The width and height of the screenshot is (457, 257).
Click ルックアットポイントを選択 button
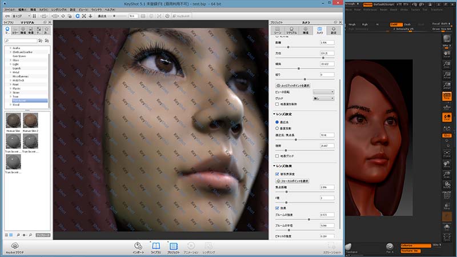click(293, 85)
